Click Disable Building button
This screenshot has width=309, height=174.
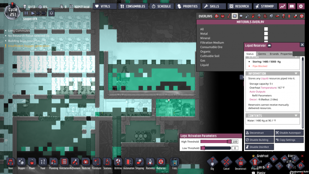[x=259, y=140]
